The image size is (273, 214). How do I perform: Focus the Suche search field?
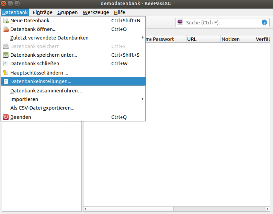221,23
